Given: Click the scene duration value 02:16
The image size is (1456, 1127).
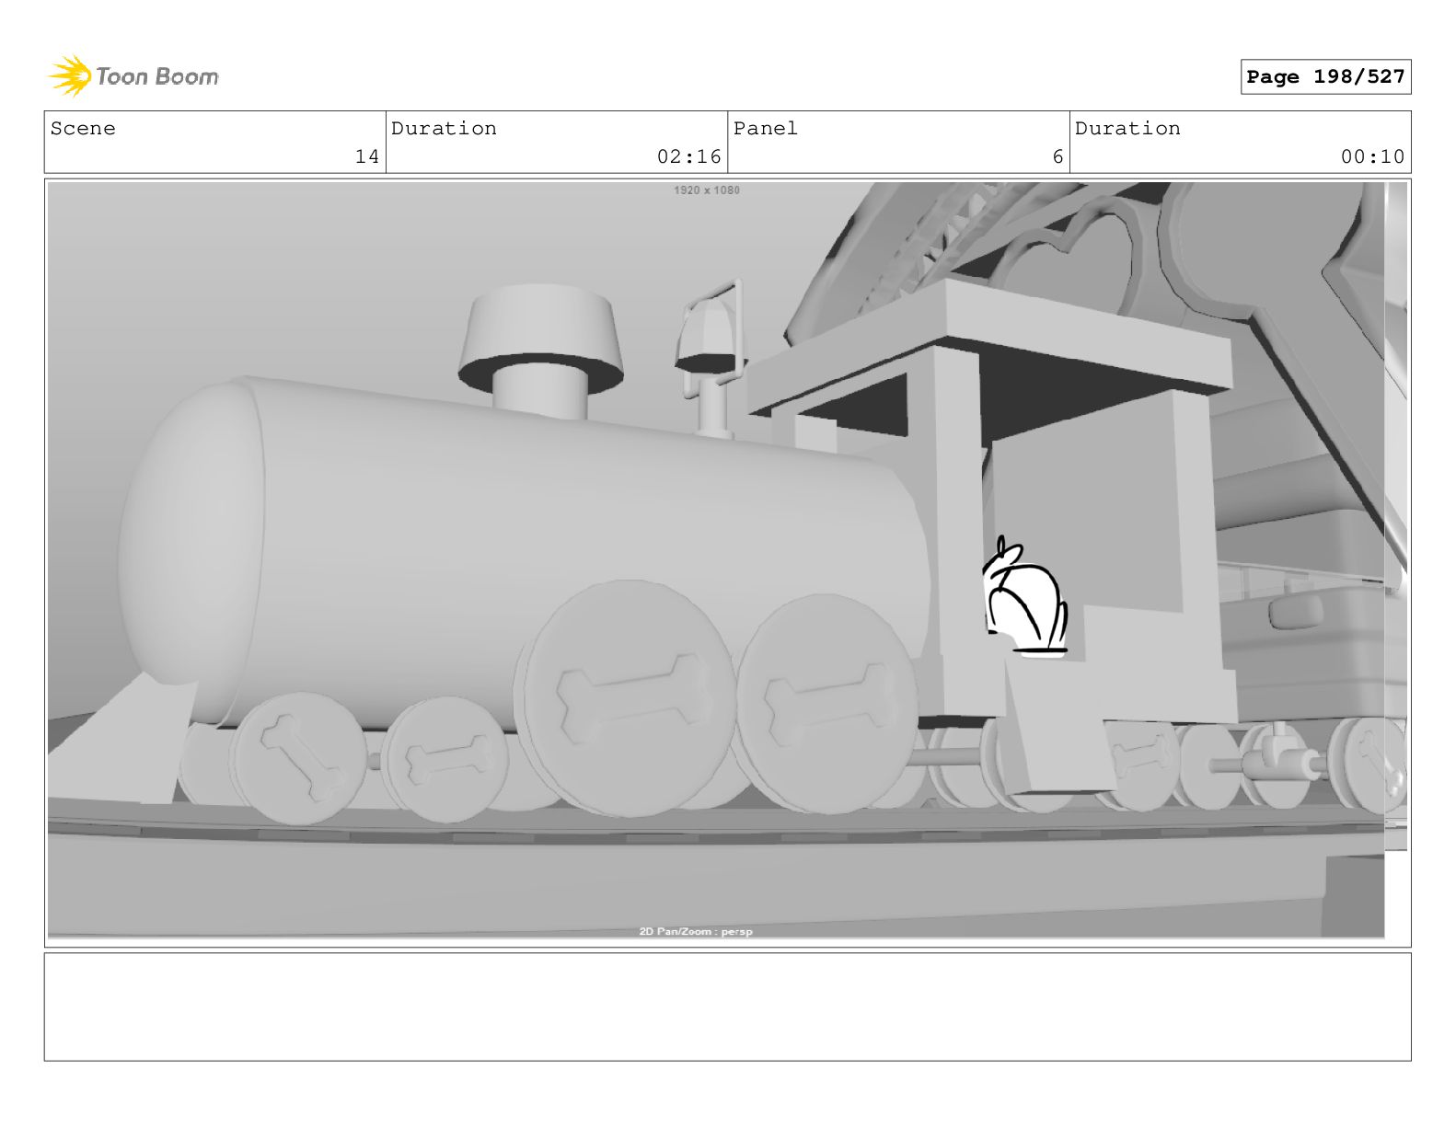Looking at the screenshot, I should click(x=688, y=157).
